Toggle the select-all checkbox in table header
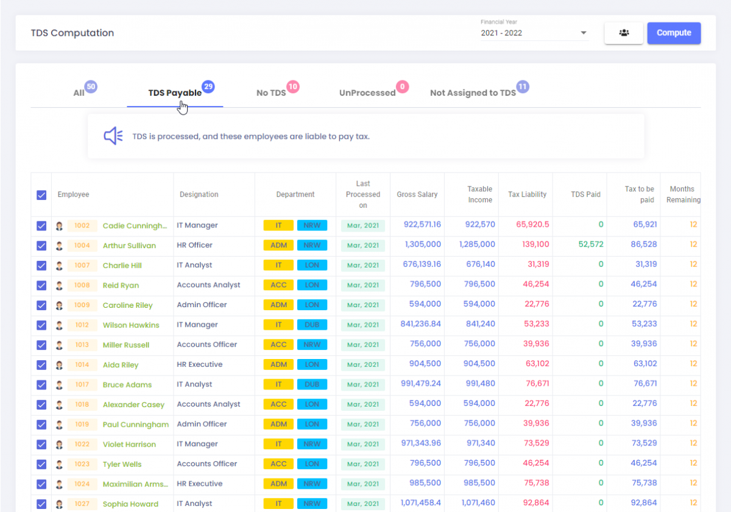Viewport: 731px width, 512px height. coord(41,195)
